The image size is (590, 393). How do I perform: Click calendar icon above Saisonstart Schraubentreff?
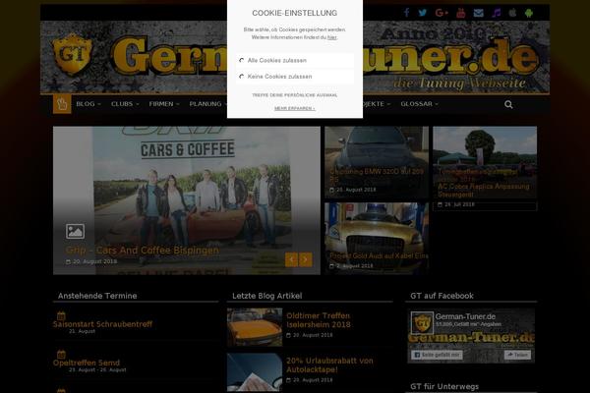(x=61, y=315)
